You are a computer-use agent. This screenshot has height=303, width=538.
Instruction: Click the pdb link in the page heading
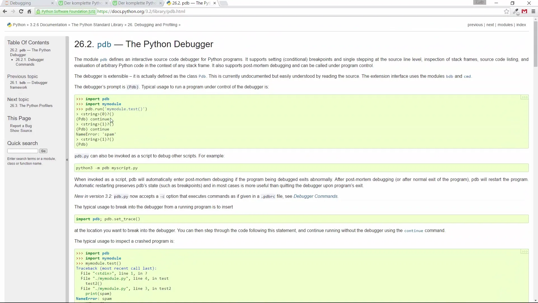click(x=104, y=44)
